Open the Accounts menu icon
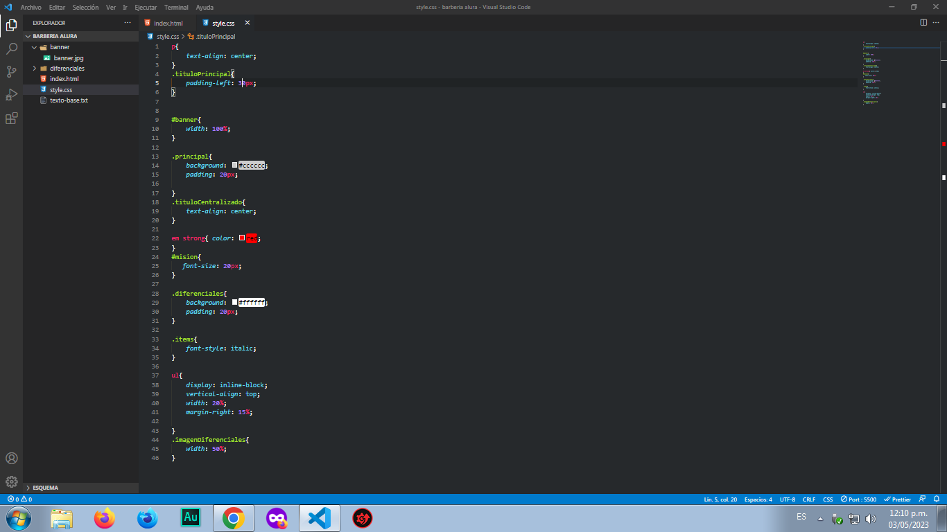This screenshot has width=947, height=532. point(11,459)
